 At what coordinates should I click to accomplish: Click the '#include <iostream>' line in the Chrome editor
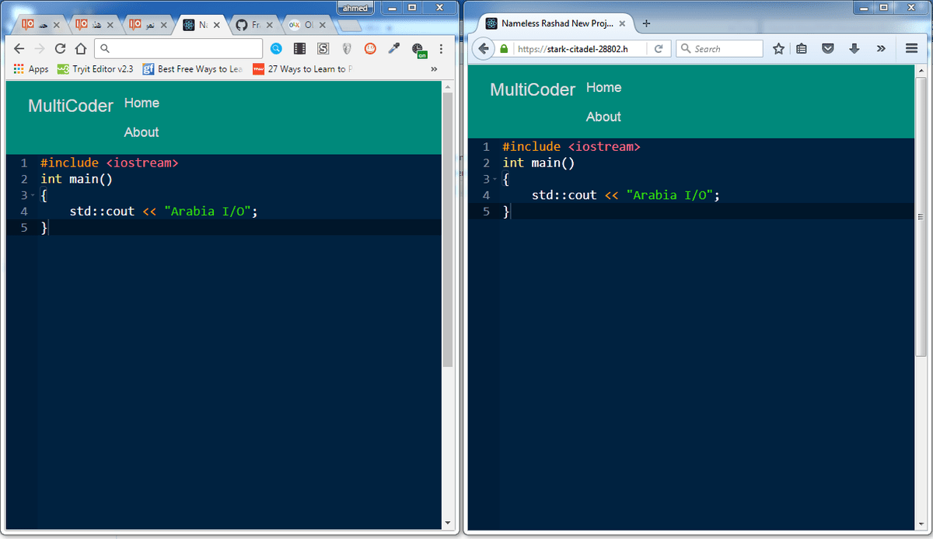110,163
